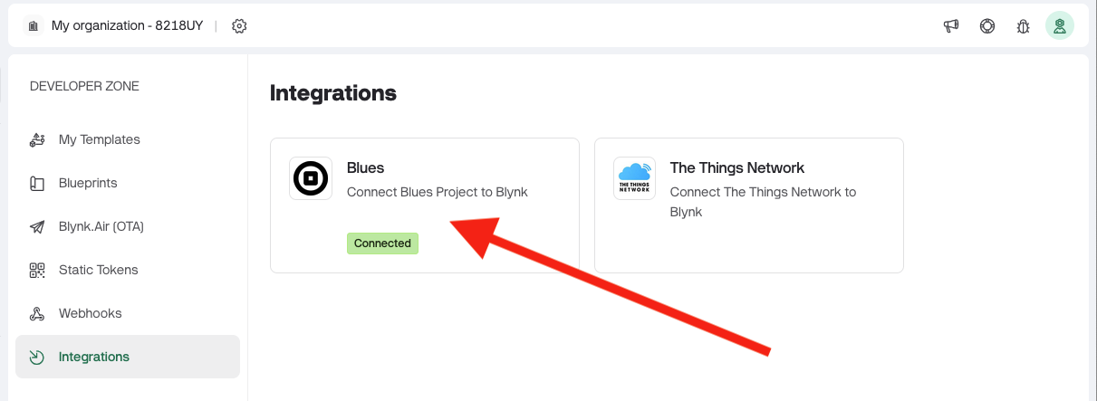
Task: Go to My Templates page
Action: pos(100,139)
